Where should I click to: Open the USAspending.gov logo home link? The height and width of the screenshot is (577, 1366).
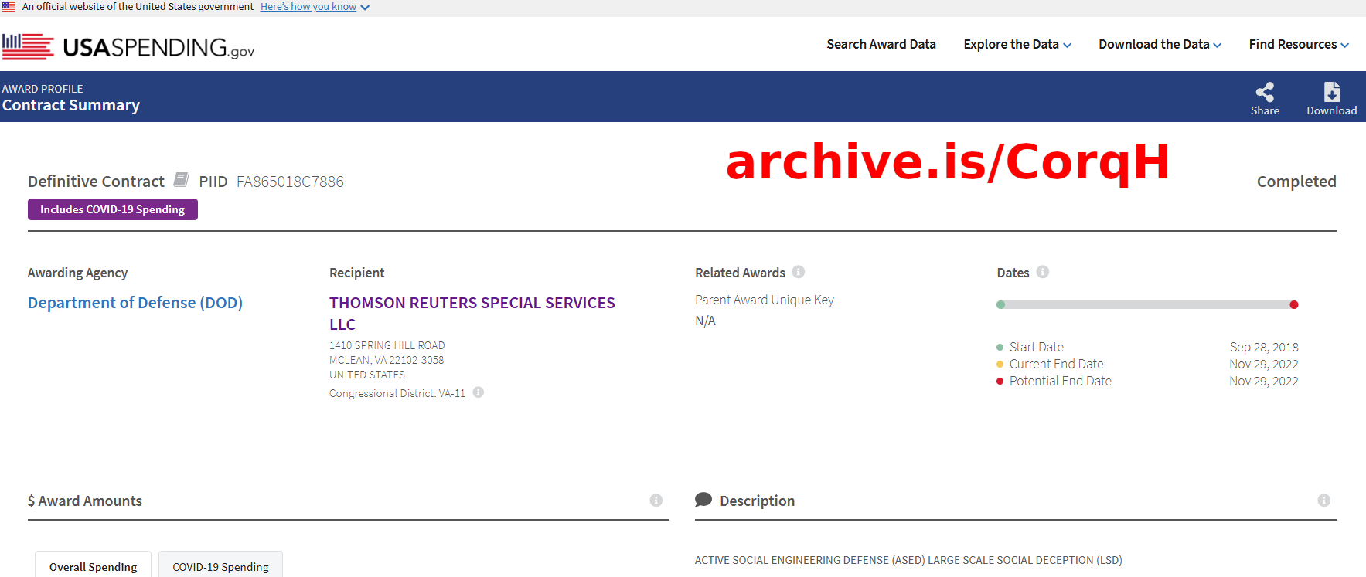128,47
